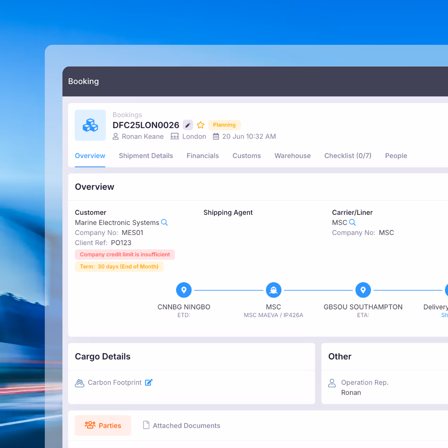
Task: Open the carrier lookup next to MSC
Action: click(x=353, y=223)
